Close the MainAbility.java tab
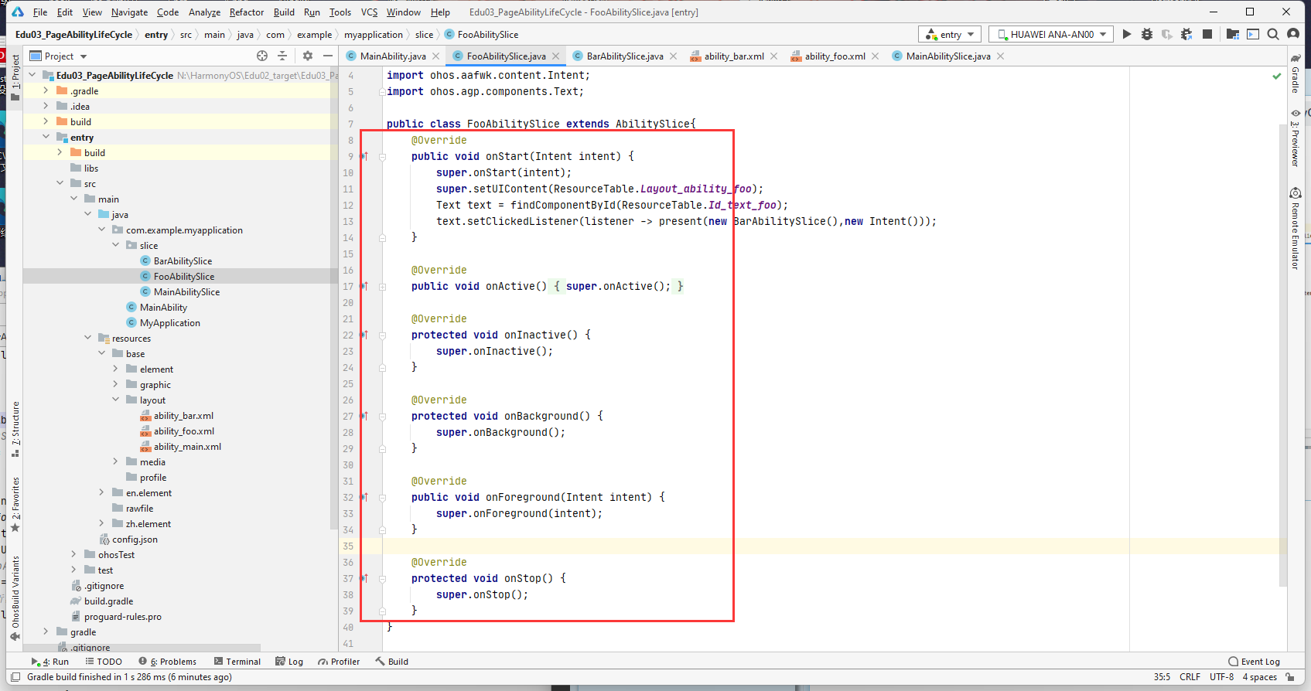The image size is (1311, 691). coord(435,56)
